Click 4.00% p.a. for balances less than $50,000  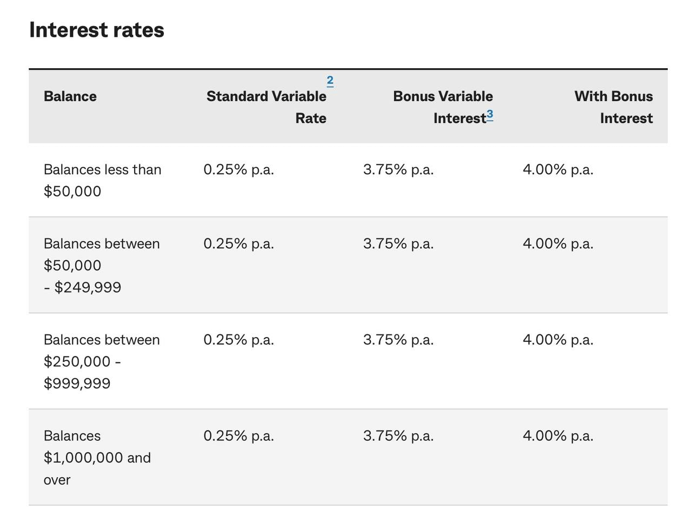tap(558, 170)
